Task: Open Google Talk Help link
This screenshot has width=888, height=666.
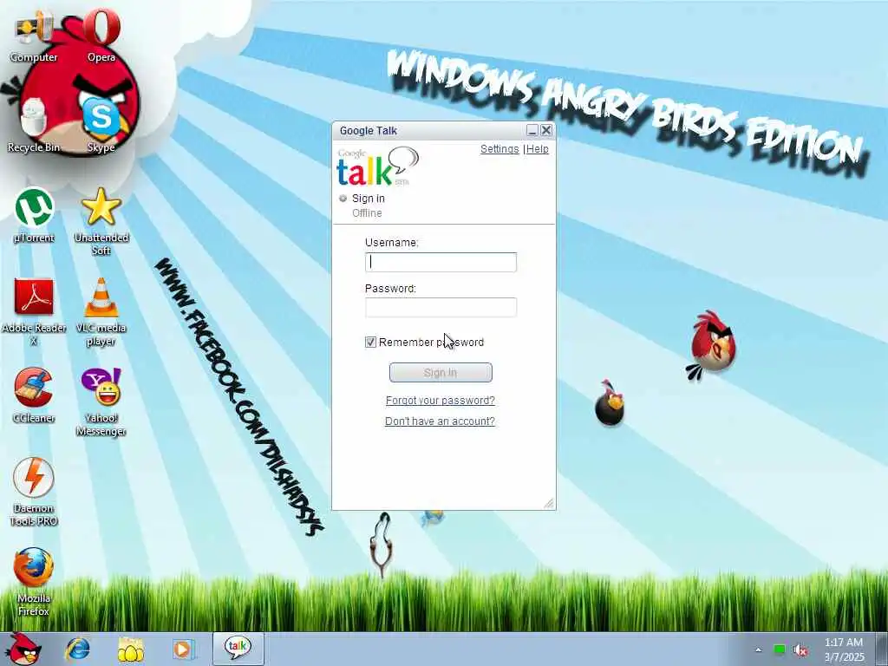Action: [538, 149]
